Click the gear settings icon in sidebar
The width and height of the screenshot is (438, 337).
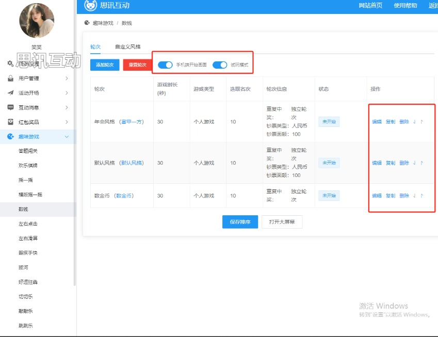(x=10, y=63)
